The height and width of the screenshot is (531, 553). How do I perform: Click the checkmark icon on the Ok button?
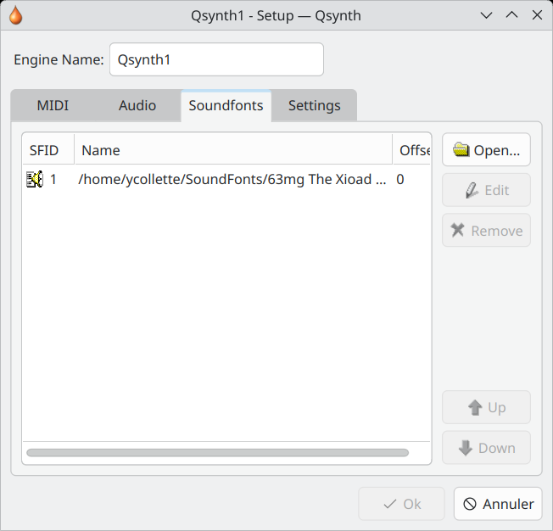389,504
